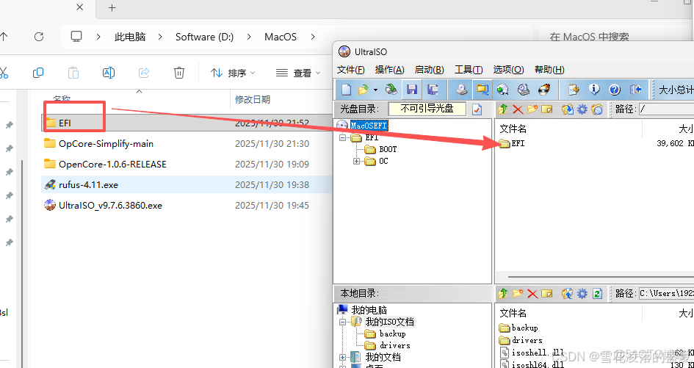The width and height of the screenshot is (694, 368).
Task: Expand the chevron after MacOS in the address bar
Action: (314, 37)
